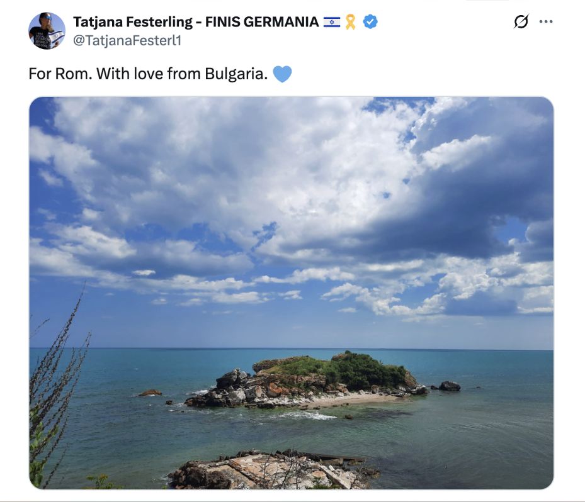The height and width of the screenshot is (502, 585).
Task: Open the @TatjanaFesterl1 handle link
Action: coord(127,40)
